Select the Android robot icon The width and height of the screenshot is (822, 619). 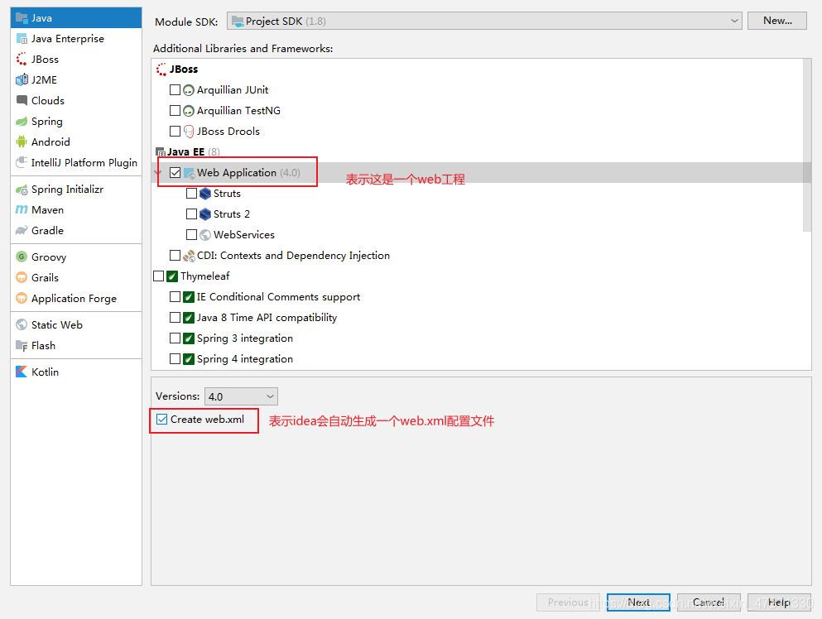22,142
